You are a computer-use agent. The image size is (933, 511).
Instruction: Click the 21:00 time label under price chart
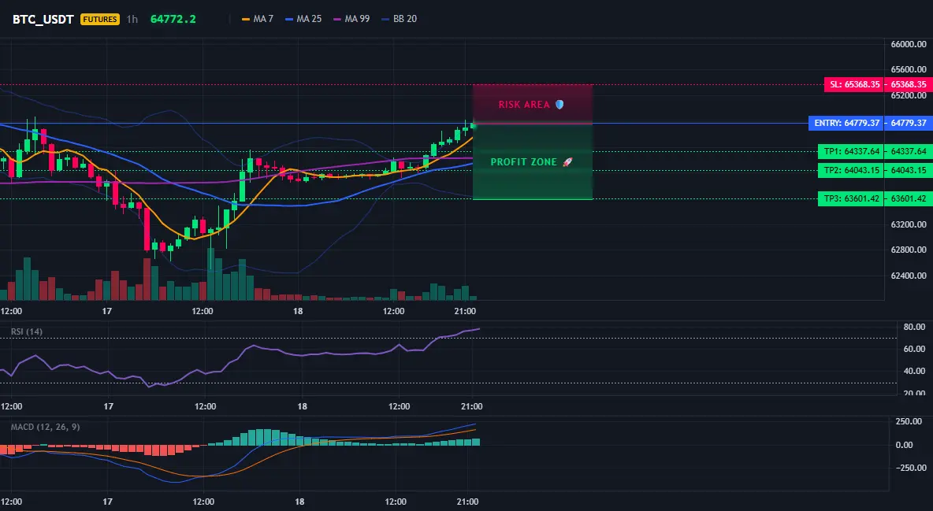[x=465, y=311]
